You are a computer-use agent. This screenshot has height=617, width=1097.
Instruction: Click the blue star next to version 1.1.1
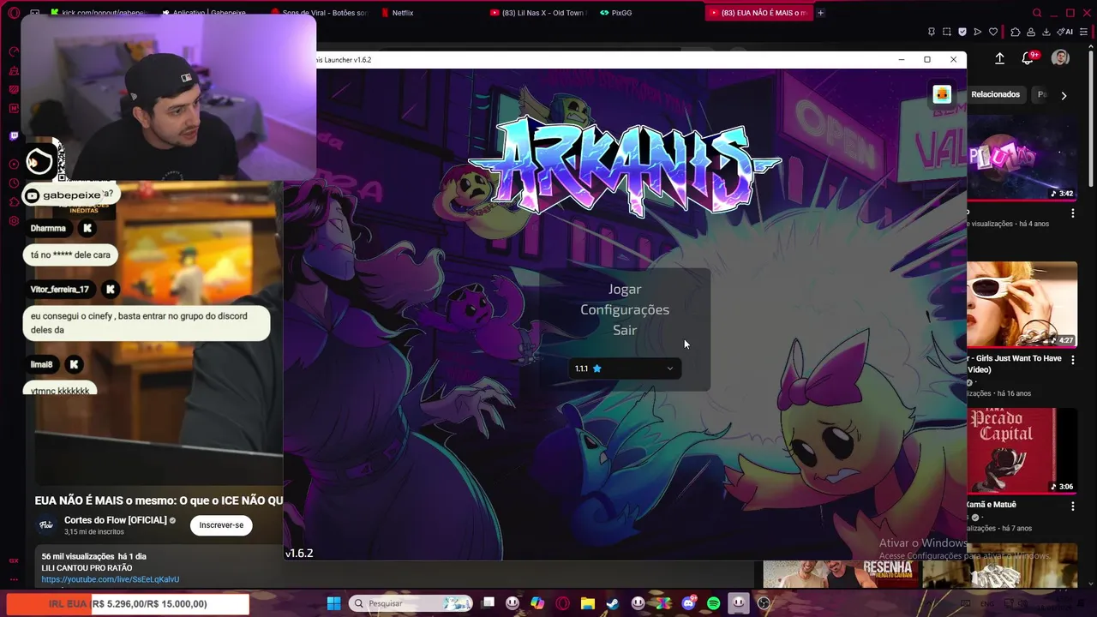597,368
